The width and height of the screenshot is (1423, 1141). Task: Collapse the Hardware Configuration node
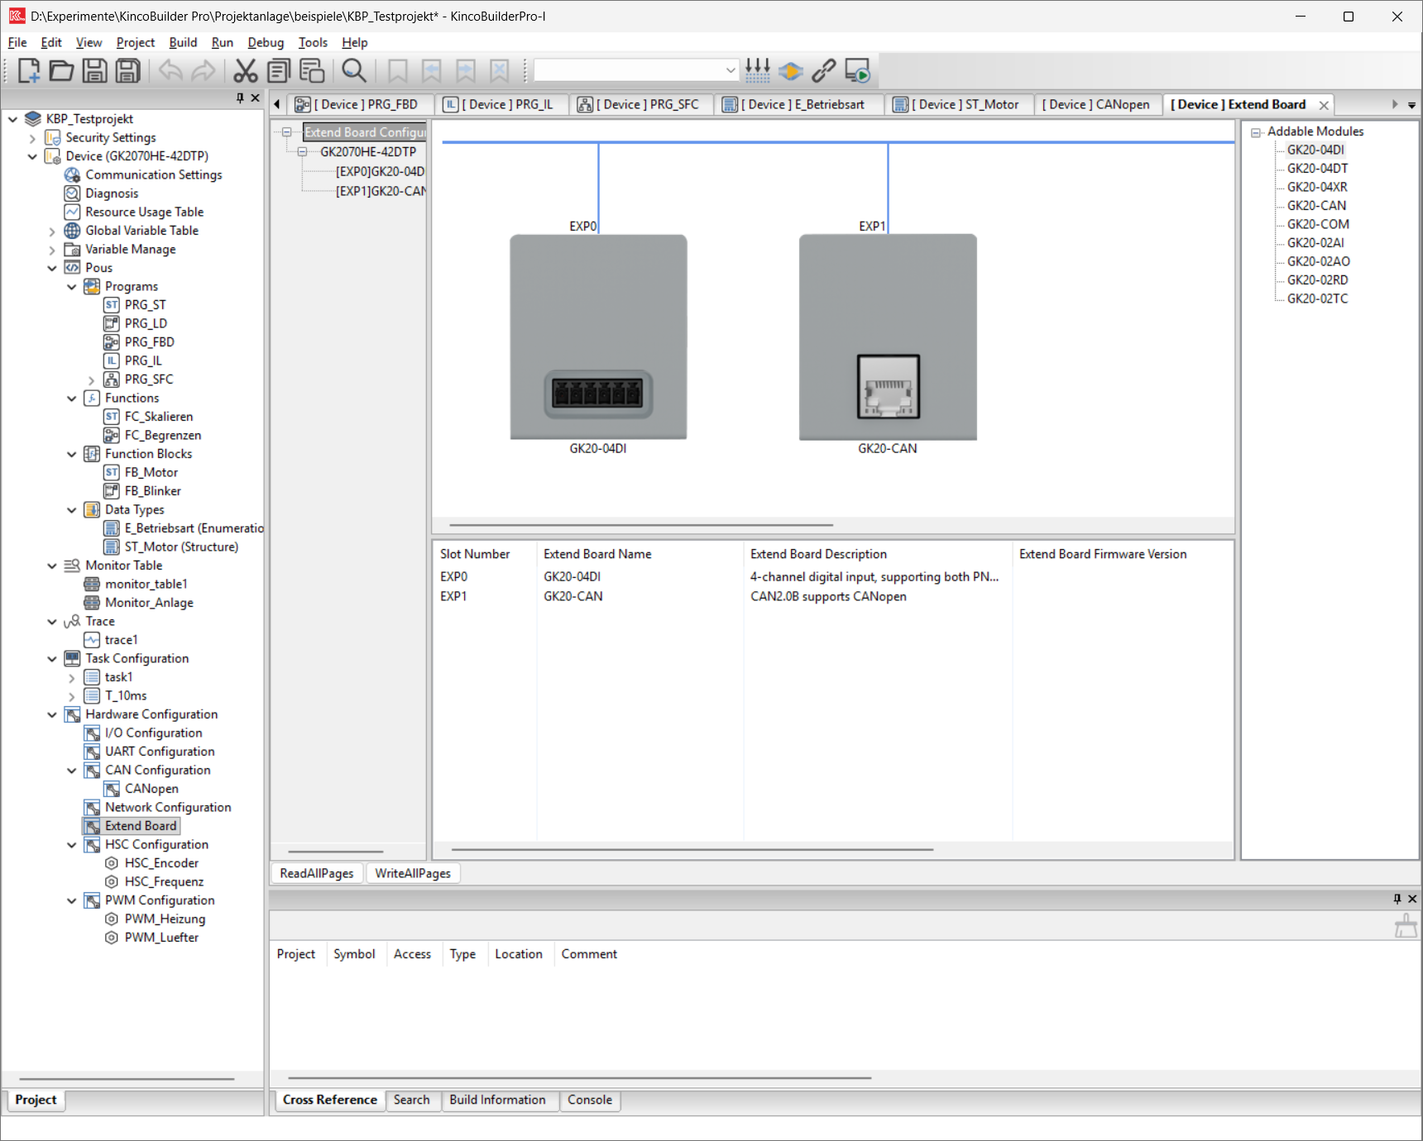tap(52, 714)
